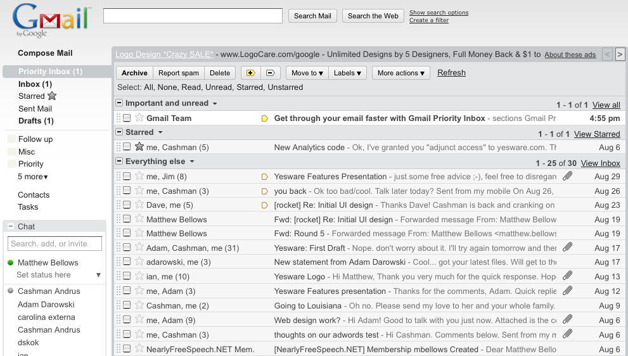Star the Yesware Features Presentation Aug 29 email

139,176
